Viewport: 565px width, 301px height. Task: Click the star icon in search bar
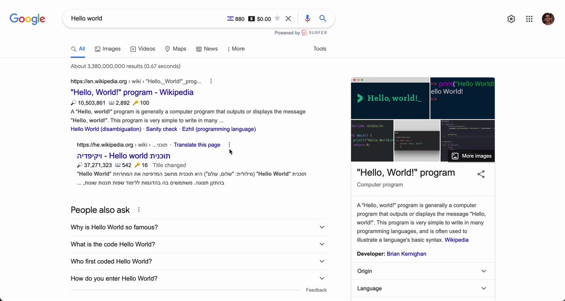pos(277,18)
